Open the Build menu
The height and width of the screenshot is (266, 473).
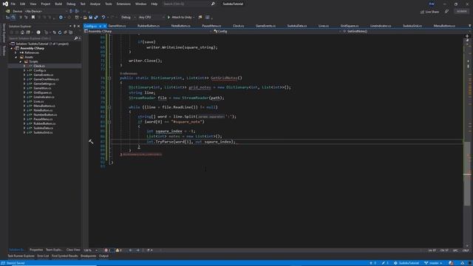pyautogui.click(x=58, y=4)
